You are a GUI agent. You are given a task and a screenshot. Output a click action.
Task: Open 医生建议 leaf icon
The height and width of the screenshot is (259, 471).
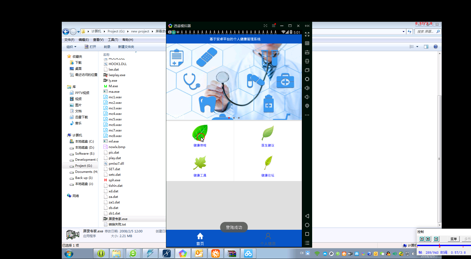[268, 133]
